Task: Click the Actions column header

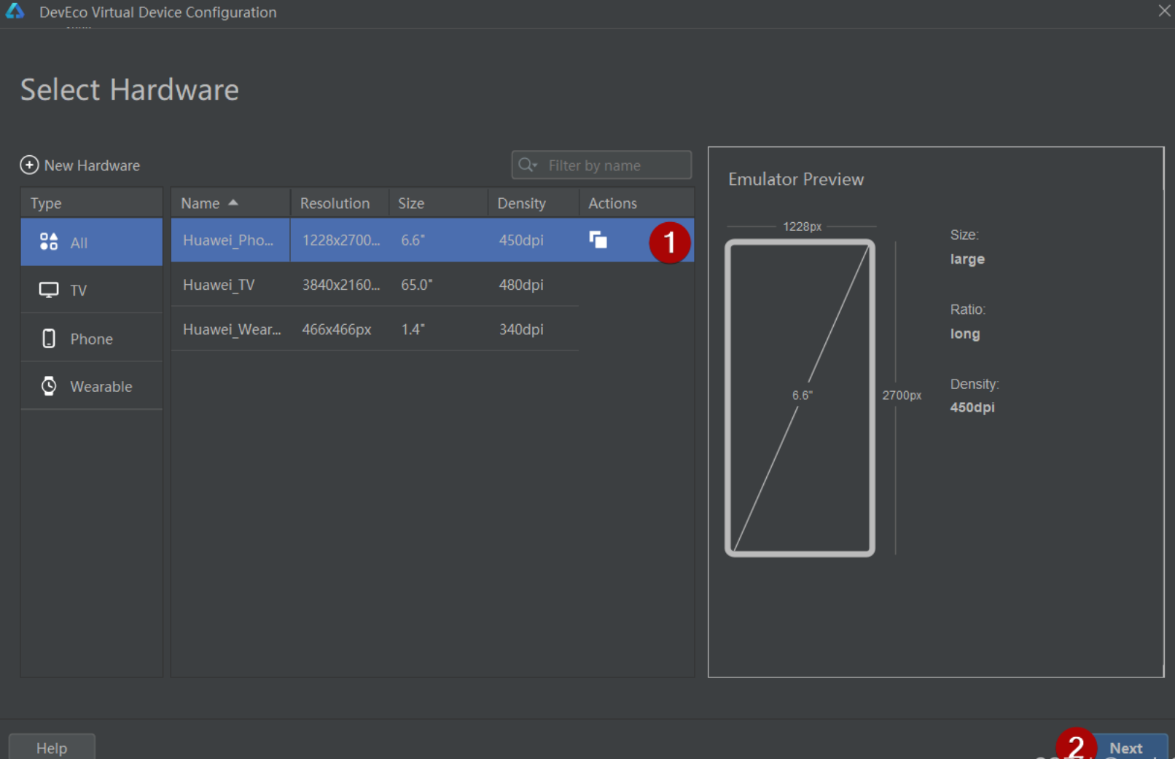Action: coord(636,203)
